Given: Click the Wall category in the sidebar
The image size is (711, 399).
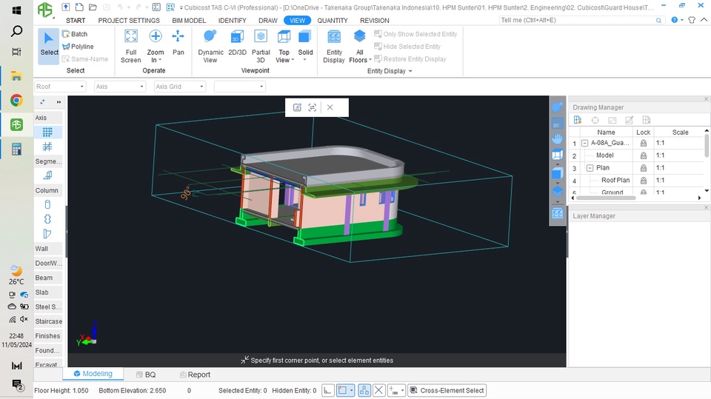Looking at the screenshot, I should click(41, 249).
